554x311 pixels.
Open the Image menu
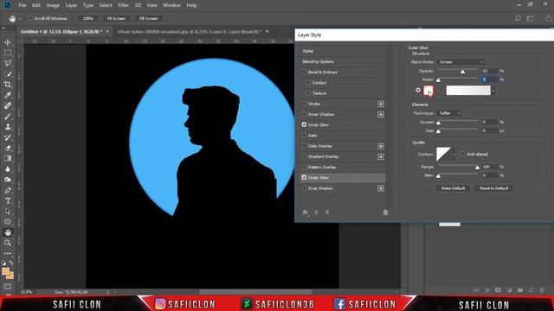[53, 5]
